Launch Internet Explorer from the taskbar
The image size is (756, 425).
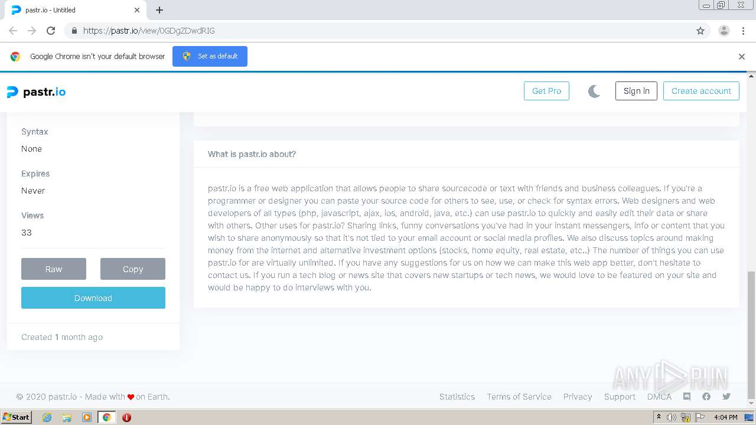[x=47, y=417]
